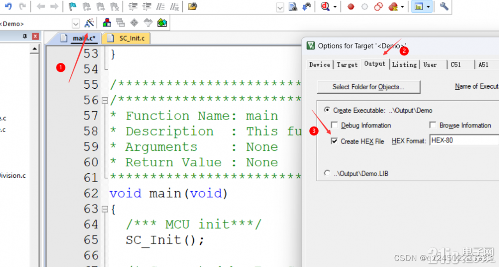This screenshot has height=267, width=499.
Task: Clear all bookmarks flag icon
Action: pos(114,6)
